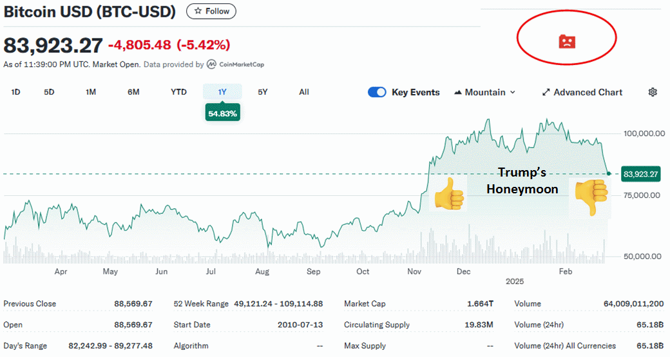Select the All time range
The image size is (670, 357).
click(304, 92)
